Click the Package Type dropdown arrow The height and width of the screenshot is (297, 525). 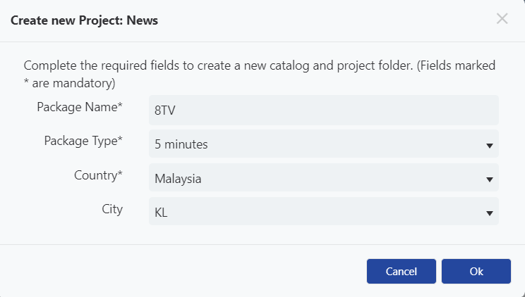click(x=490, y=146)
